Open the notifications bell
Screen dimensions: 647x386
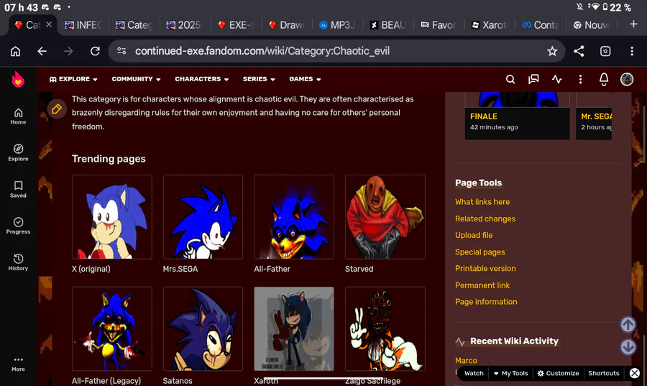(x=604, y=79)
